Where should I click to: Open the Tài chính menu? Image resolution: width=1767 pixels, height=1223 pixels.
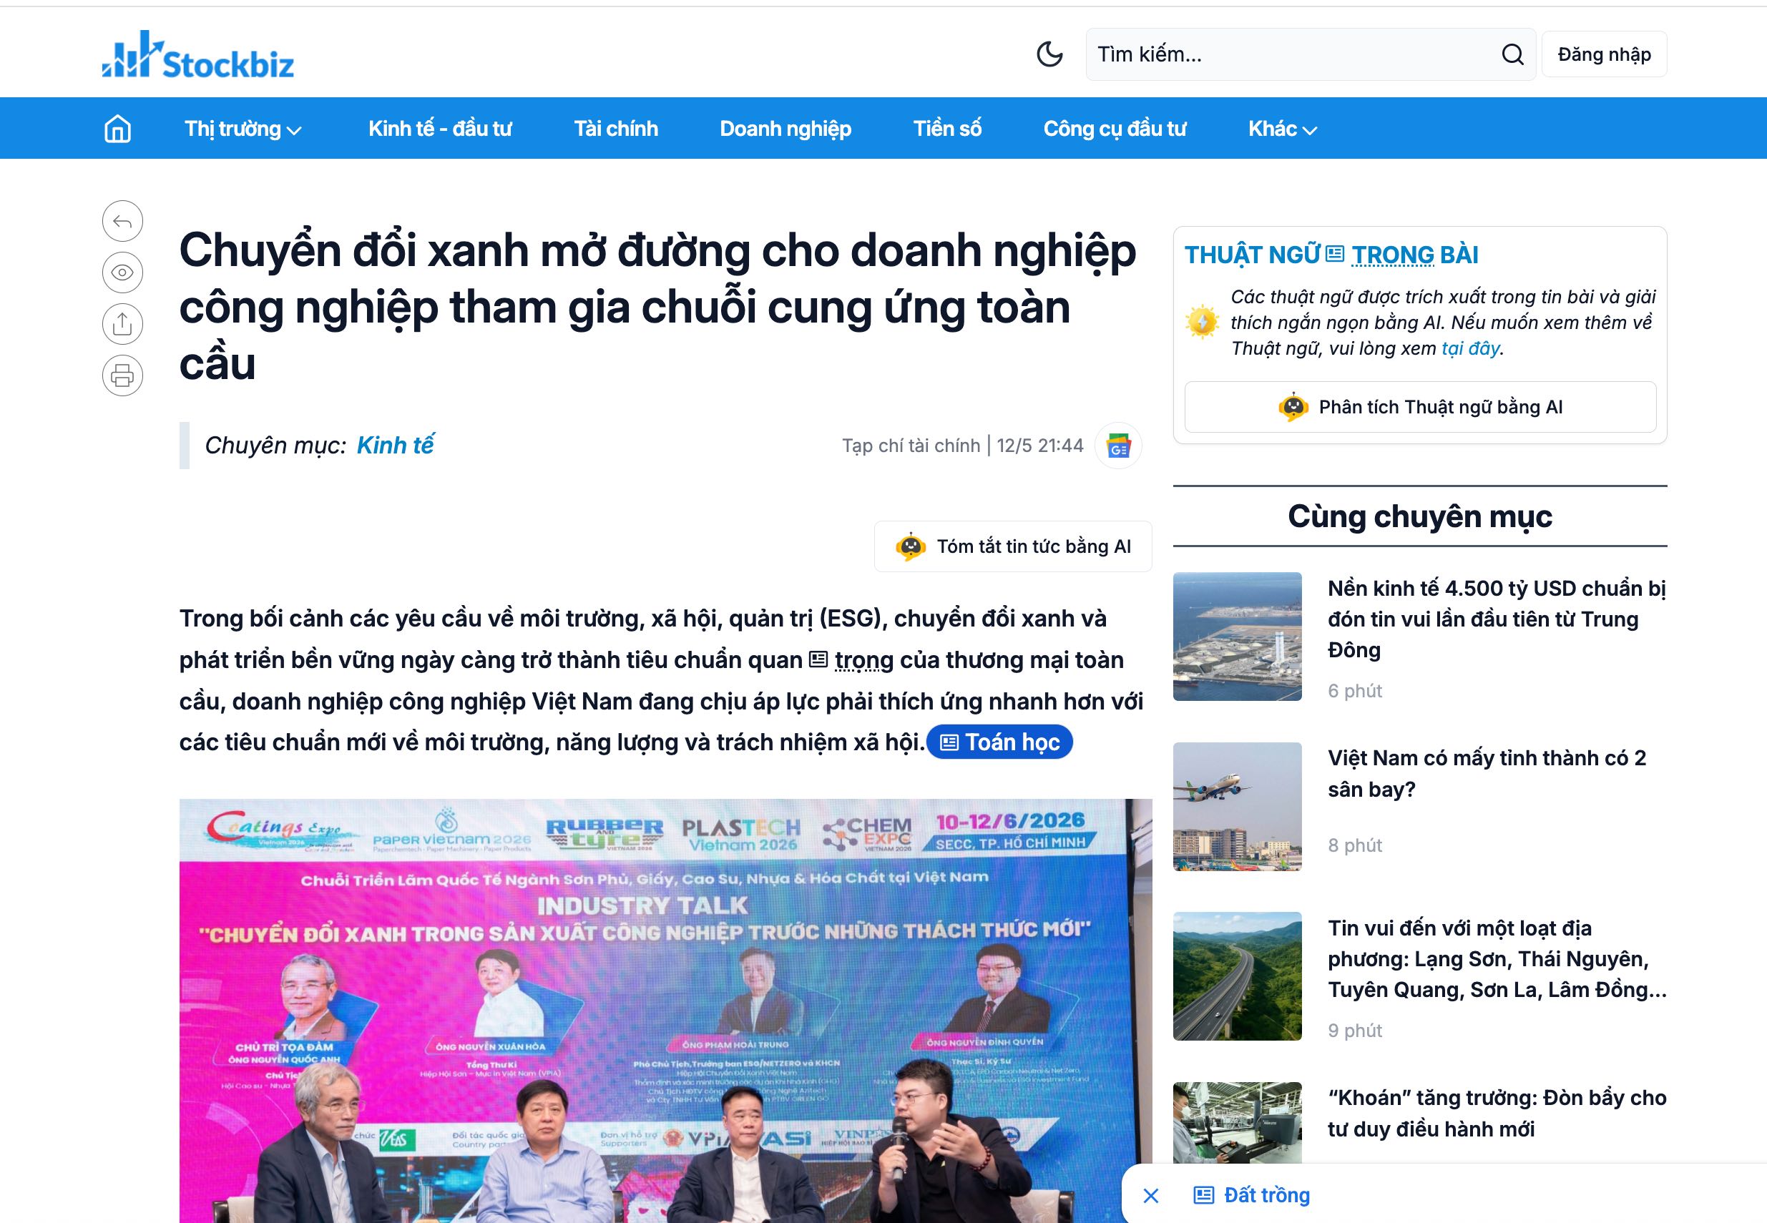click(x=616, y=129)
